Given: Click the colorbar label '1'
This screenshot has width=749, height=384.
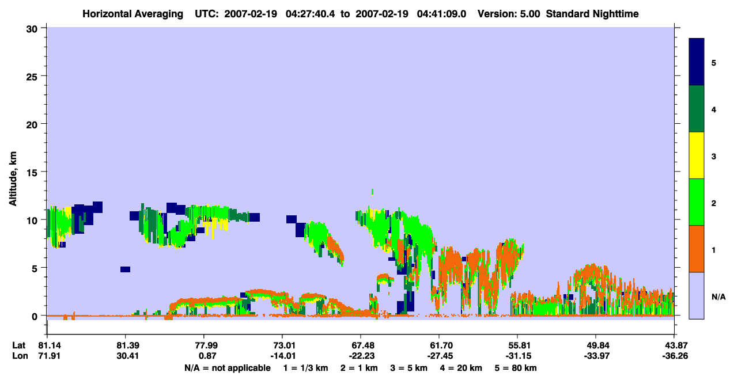Looking at the screenshot, I should point(714,249).
